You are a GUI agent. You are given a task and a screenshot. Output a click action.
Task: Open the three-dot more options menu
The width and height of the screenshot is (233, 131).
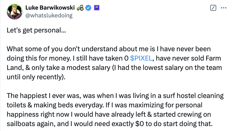click(223, 8)
